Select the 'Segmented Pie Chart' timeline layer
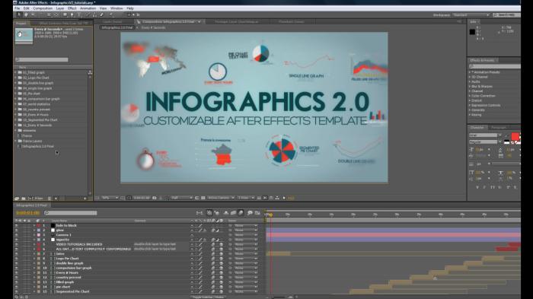This screenshot has width=533, height=299. click(x=72, y=291)
